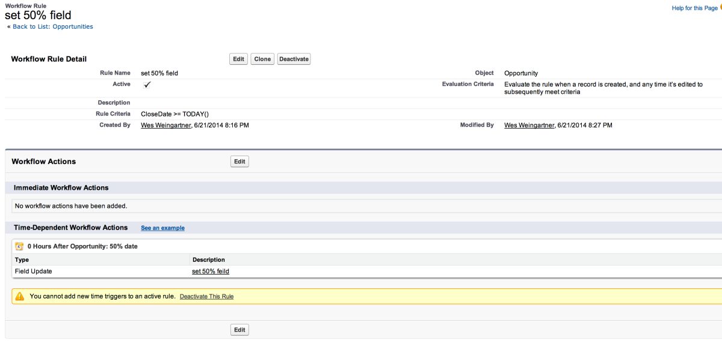Click the Opportunity object value

521,73
